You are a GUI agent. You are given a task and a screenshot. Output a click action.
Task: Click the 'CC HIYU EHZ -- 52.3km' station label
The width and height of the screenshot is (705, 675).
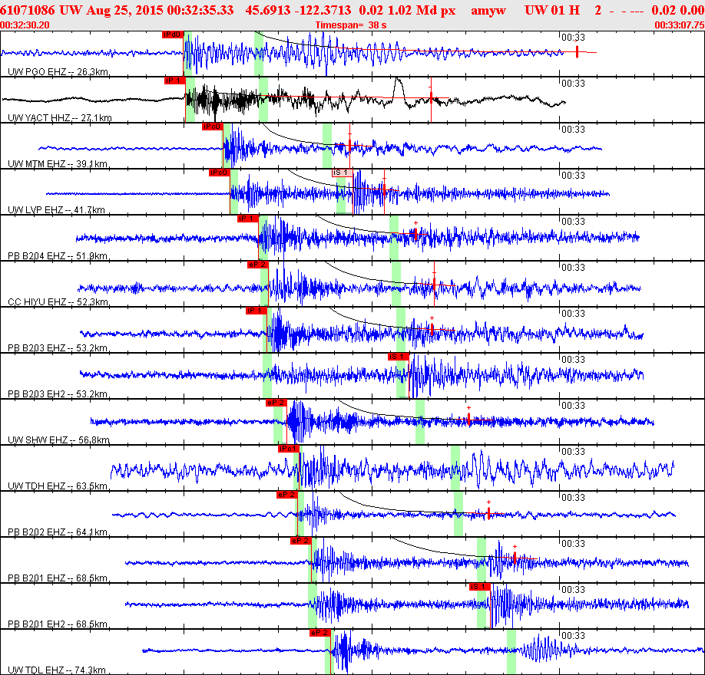coord(58,301)
